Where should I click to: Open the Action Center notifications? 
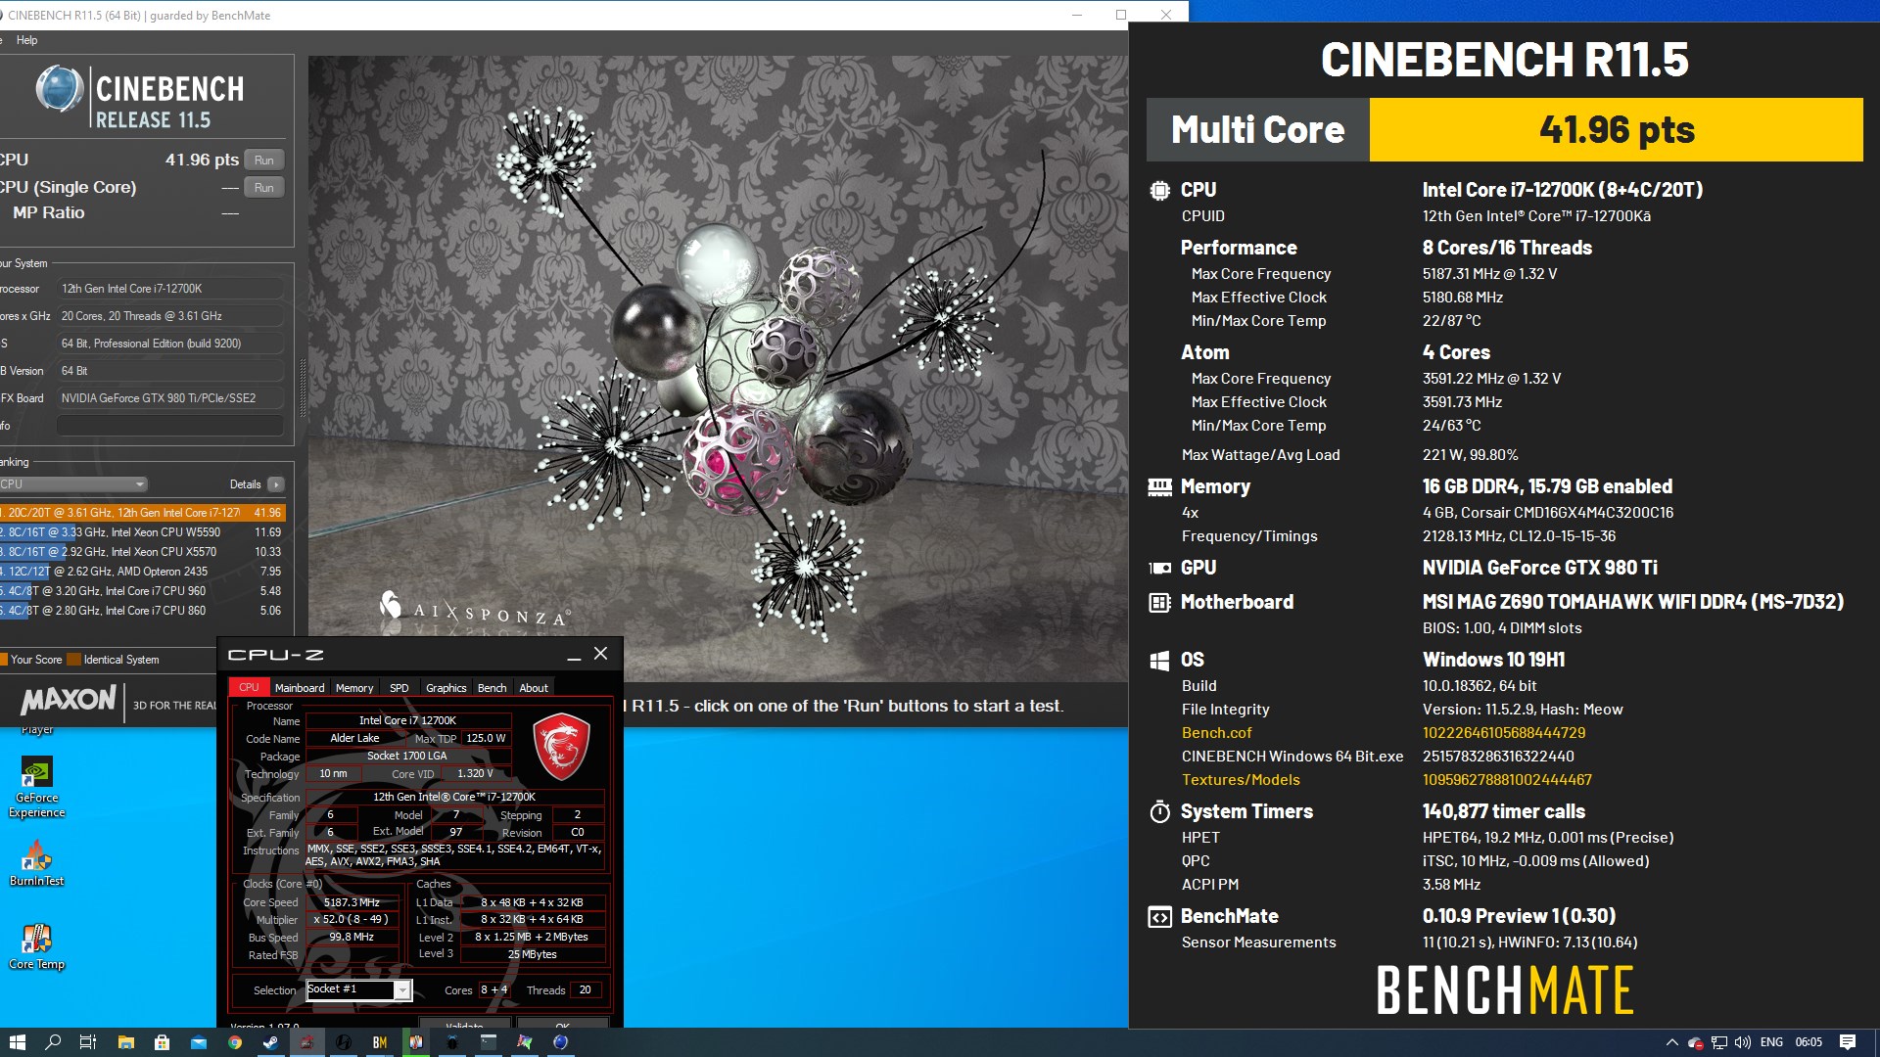point(1848,1042)
